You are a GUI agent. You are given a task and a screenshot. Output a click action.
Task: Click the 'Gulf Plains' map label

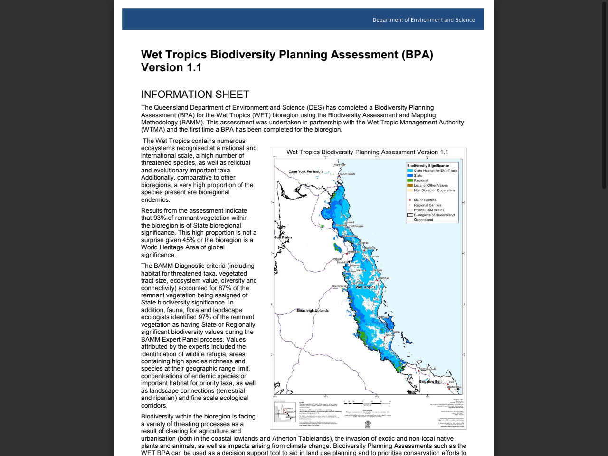pyautogui.click(x=283, y=237)
